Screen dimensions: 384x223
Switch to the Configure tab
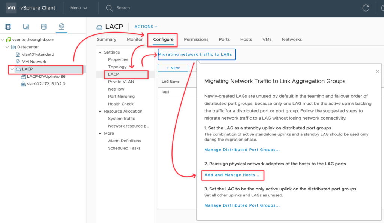pos(163,39)
